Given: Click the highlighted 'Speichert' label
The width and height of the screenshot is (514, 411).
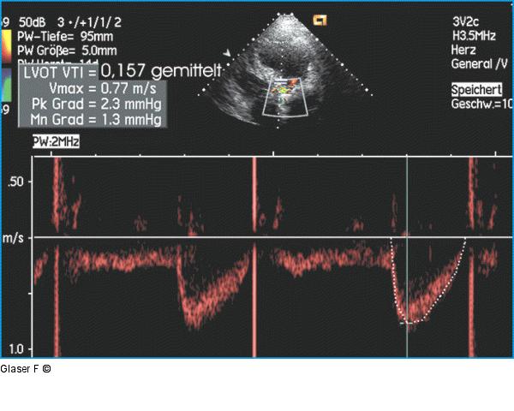Looking at the screenshot, I should (x=476, y=89).
